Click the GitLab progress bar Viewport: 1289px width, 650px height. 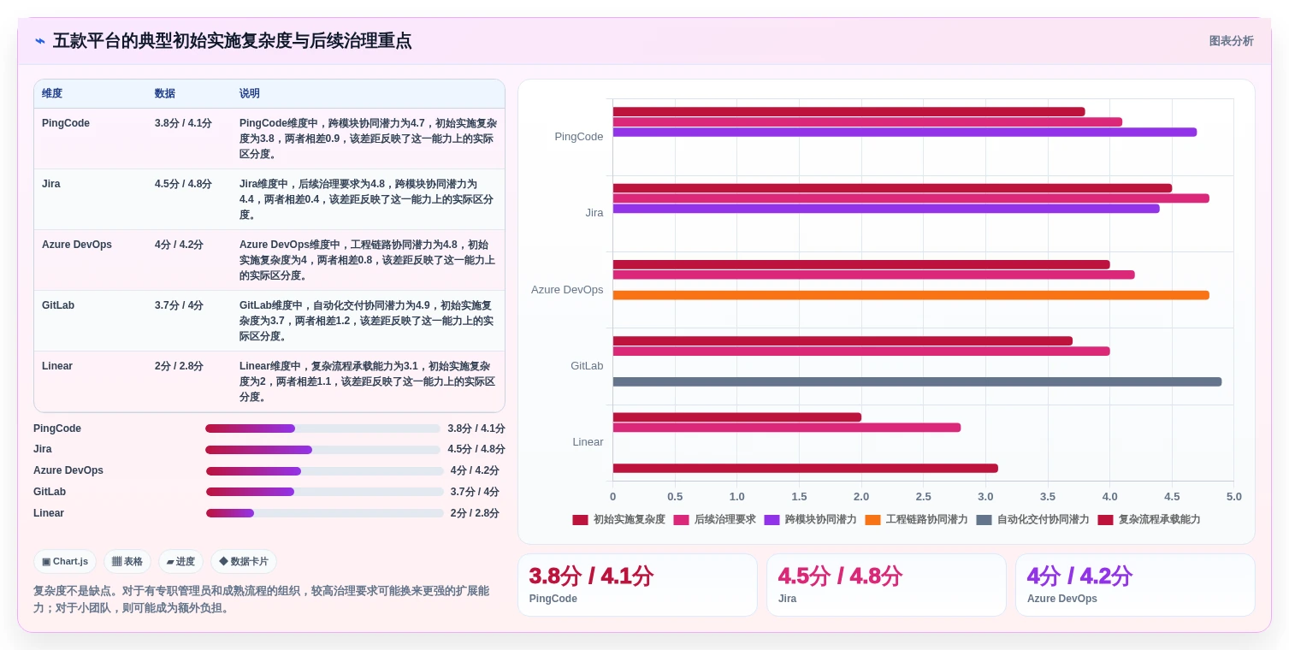pyautogui.click(x=324, y=492)
